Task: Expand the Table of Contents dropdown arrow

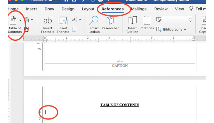Action: click(x=20, y=20)
